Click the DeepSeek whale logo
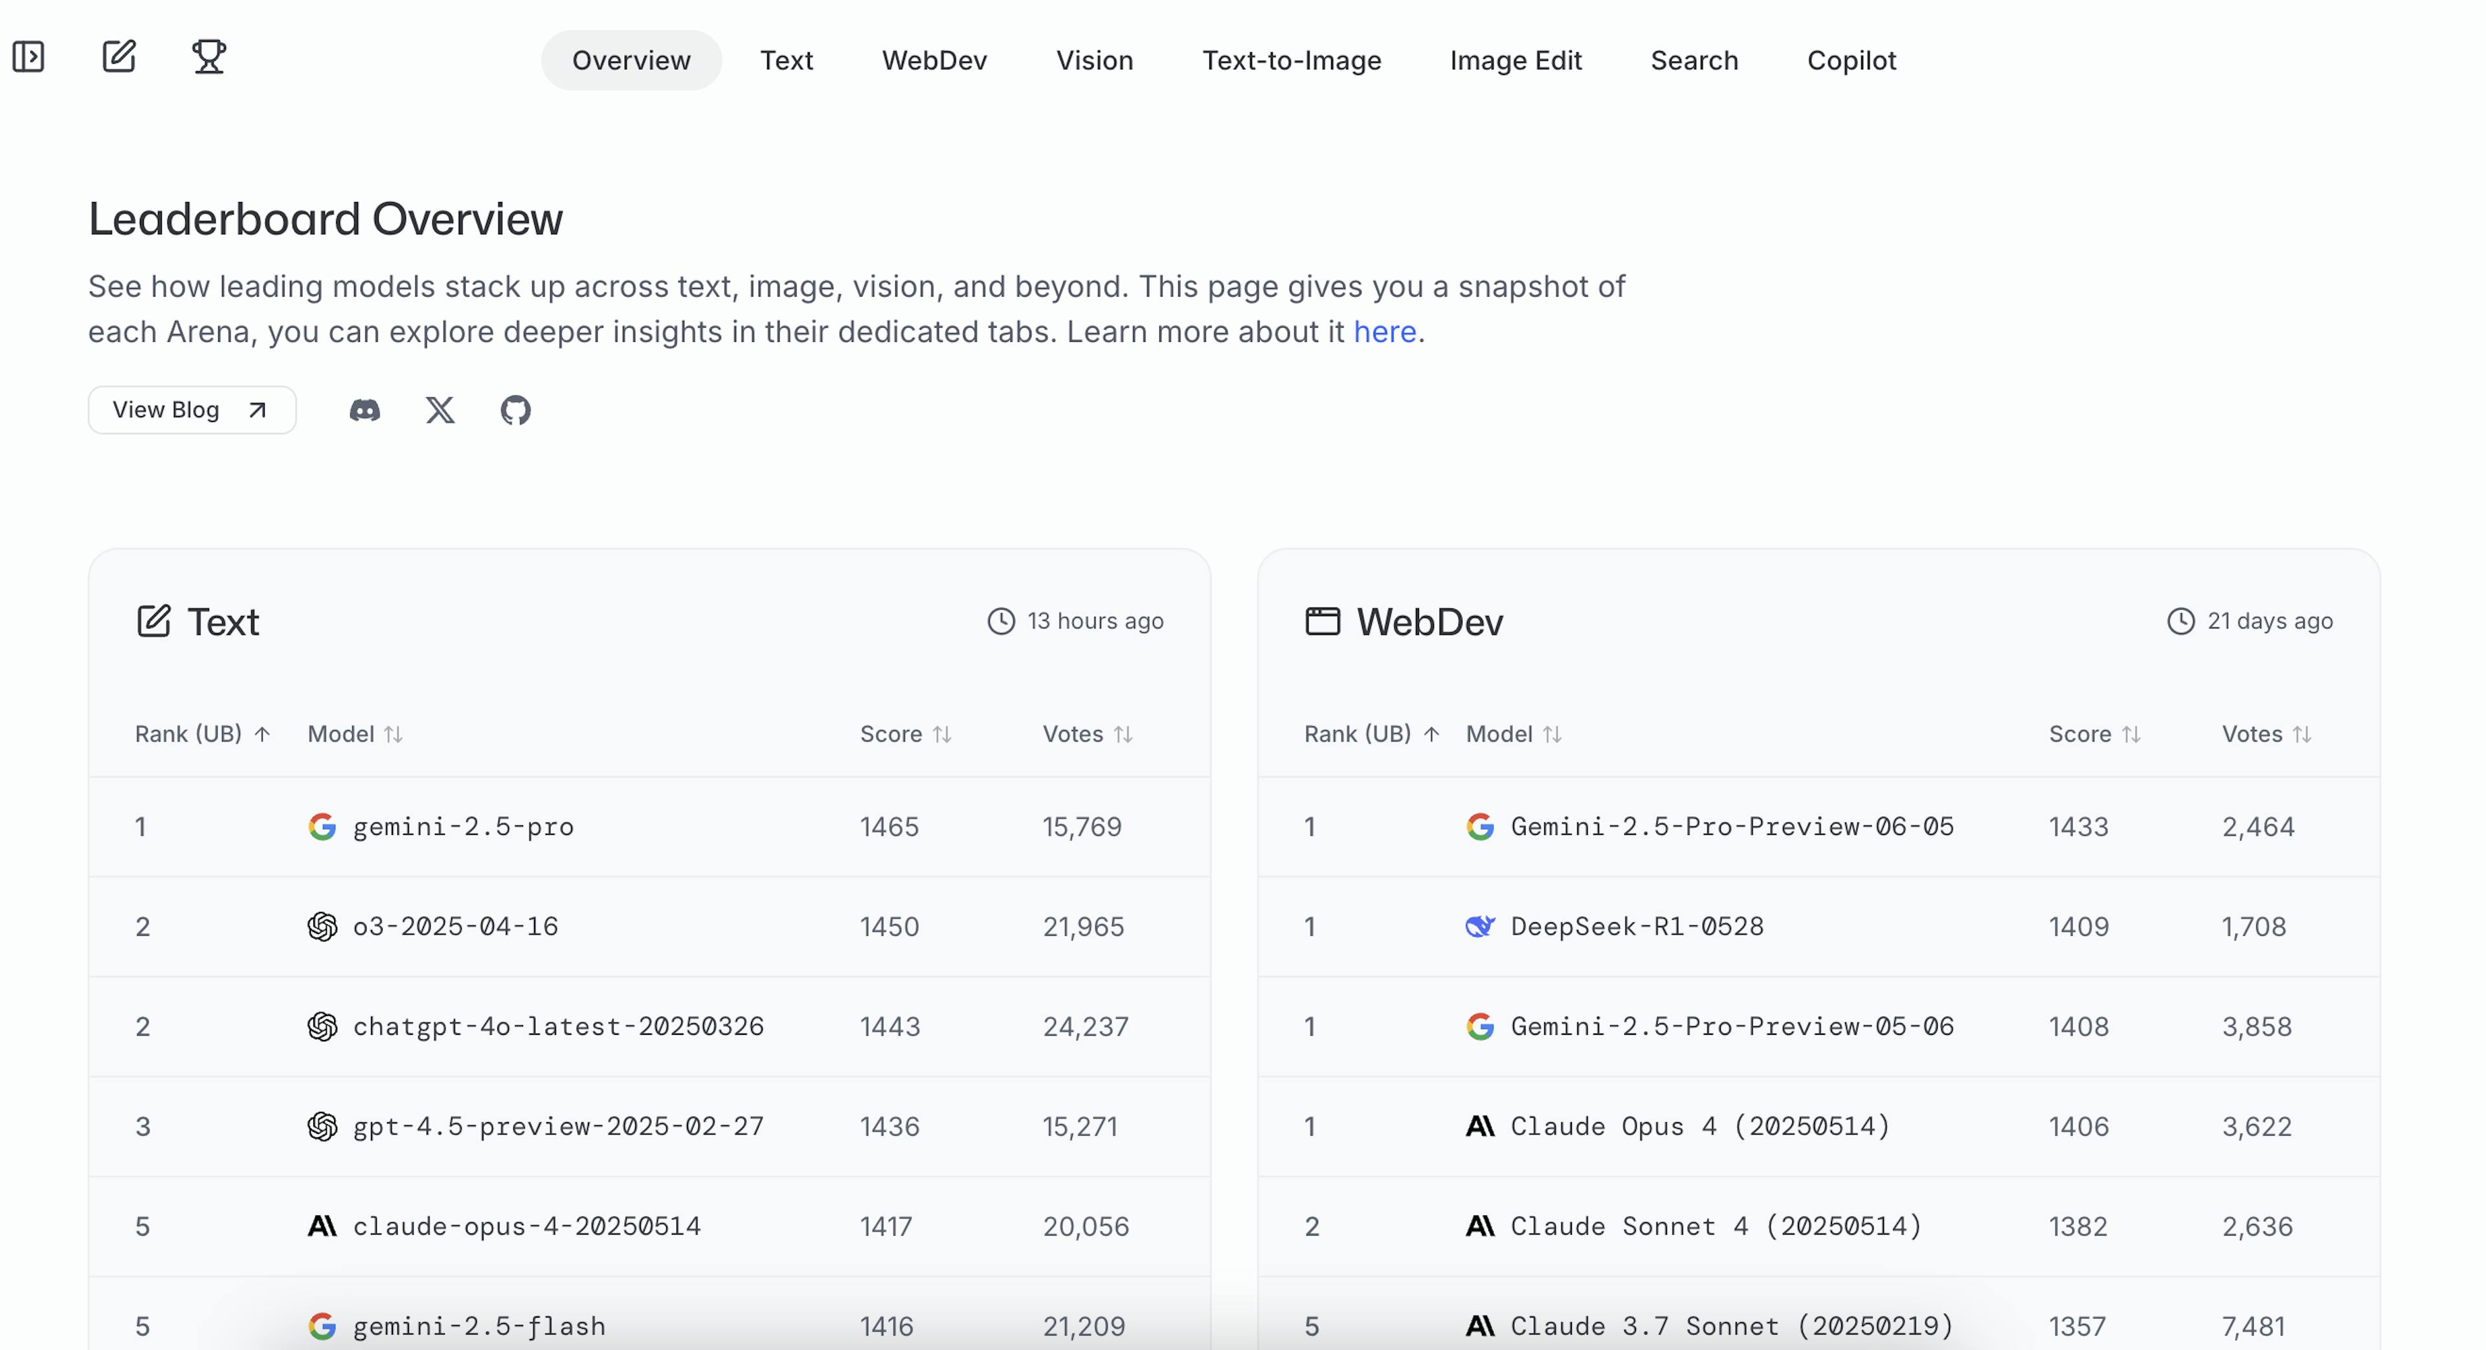The height and width of the screenshot is (1350, 2486). coord(1481,926)
